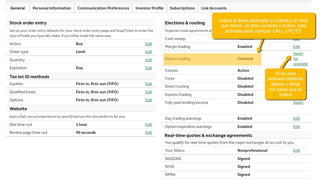The width and height of the screenshot is (320, 180).
Task: Edit Day trading warnings
Action: click(x=296, y=118)
